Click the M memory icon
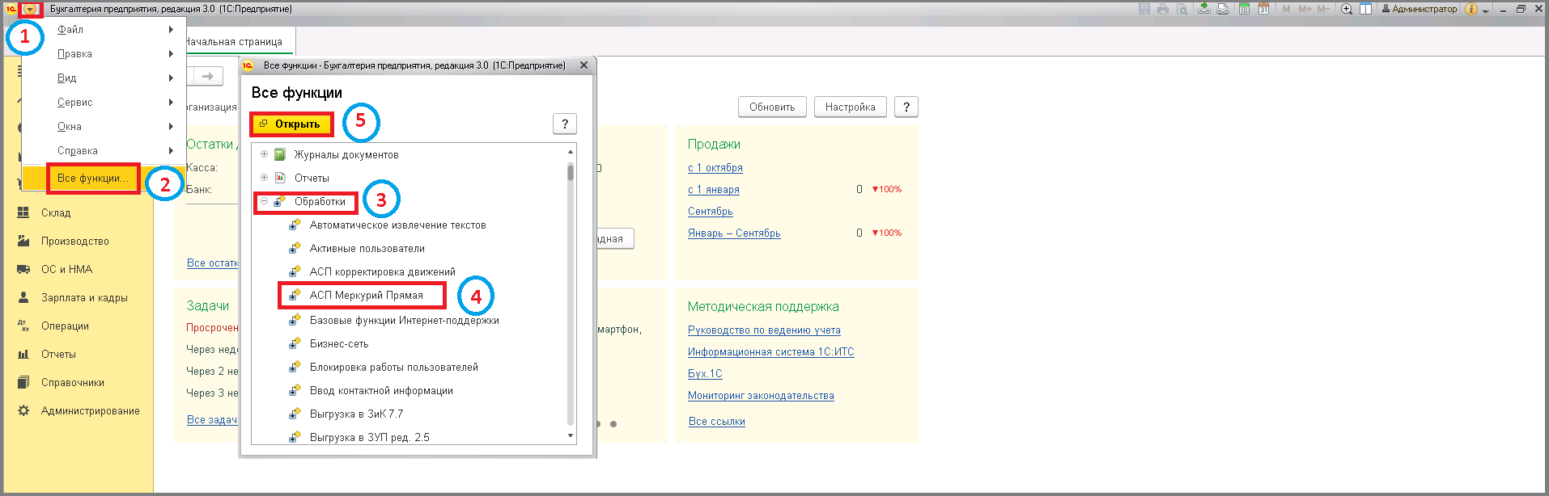 pos(1286,9)
